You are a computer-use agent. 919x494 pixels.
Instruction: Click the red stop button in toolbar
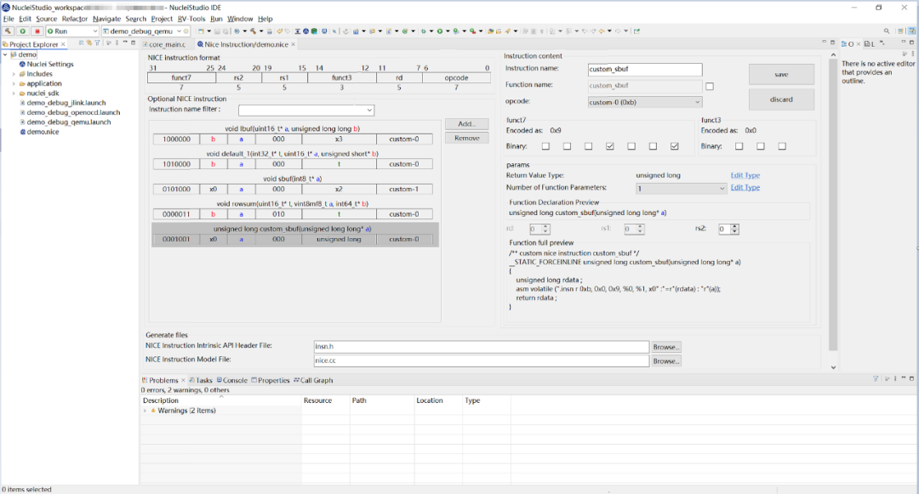tap(37, 31)
